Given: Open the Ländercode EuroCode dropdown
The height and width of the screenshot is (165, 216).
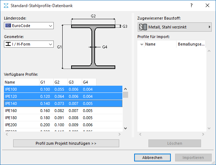Looking at the screenshot, I should point(29,26).
